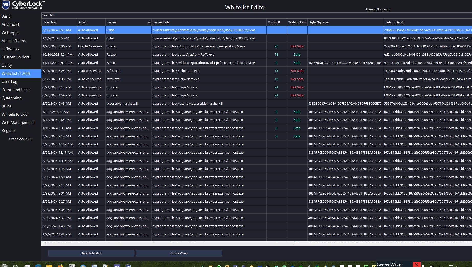The height and width of the screenshot is (267, 472).
Task: Click the signature in the 2/29/2024 5:35 PM row
Action: tap(345, 210)
